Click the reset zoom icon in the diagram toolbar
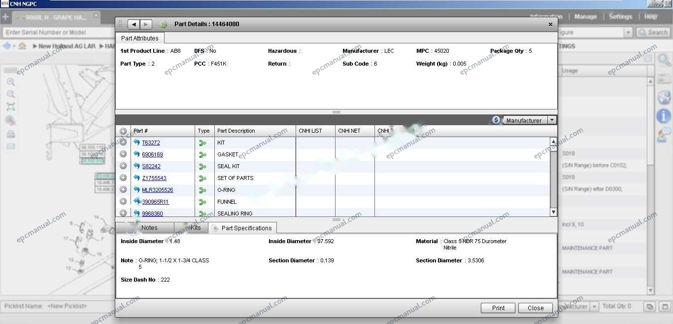This screenshot has width=673, height=324. pos(10,120)
